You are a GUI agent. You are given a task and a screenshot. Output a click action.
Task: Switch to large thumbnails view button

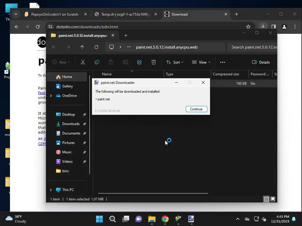click(273, 199)
